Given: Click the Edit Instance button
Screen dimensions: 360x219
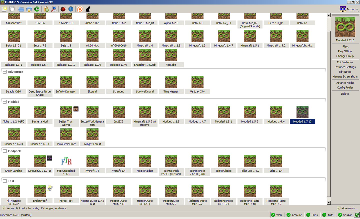Looking at the screenshot, I should click(345, 62).
